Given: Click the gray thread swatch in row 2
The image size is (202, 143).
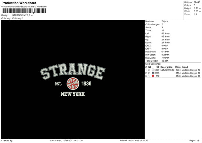Looking at the screenshot, I should point(153,73).
